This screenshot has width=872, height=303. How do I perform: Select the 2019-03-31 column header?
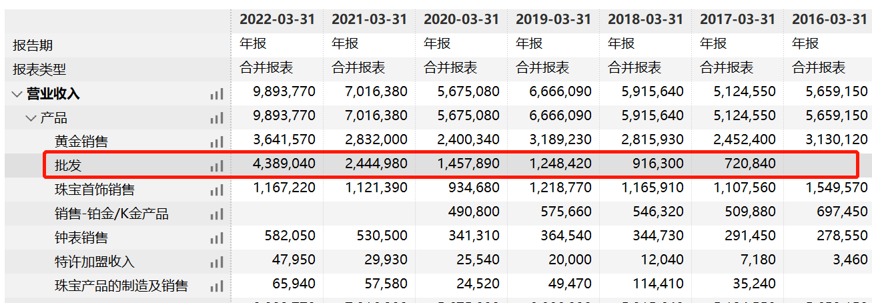point(553,19)
